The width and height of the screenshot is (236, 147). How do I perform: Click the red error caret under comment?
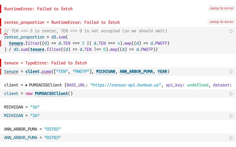click(6, 34)
